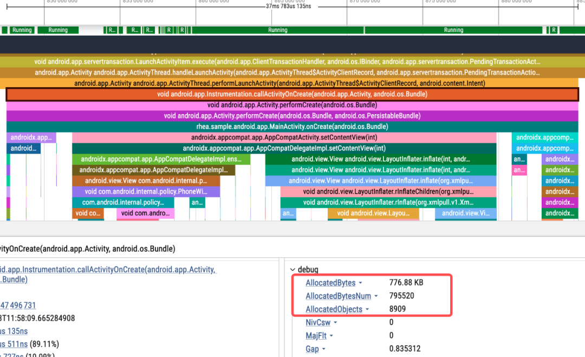Select the AppCompatDelegateImpl.setContentView(int) slice
The image size is (585, 357).
284,148
